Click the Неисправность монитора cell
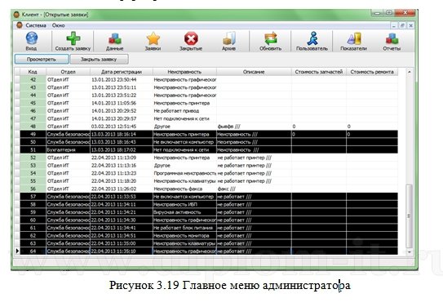443x307 pixels. (x=184, y=236)
